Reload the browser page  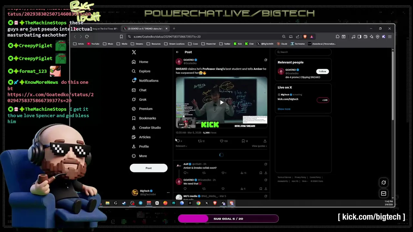point(87,37)
